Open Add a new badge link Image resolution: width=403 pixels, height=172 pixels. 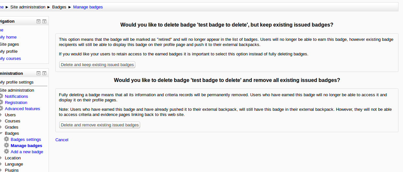[x=27, y=152]
